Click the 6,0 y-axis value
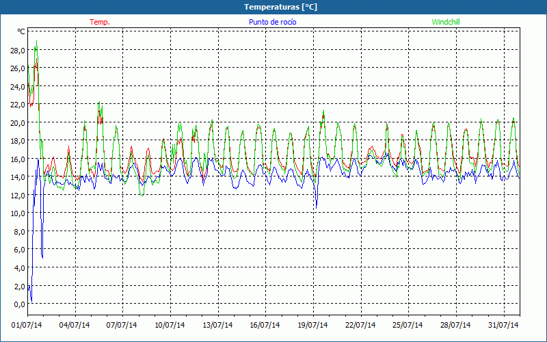This screenshot has width=547, height=342. click(x=19, y=250)
